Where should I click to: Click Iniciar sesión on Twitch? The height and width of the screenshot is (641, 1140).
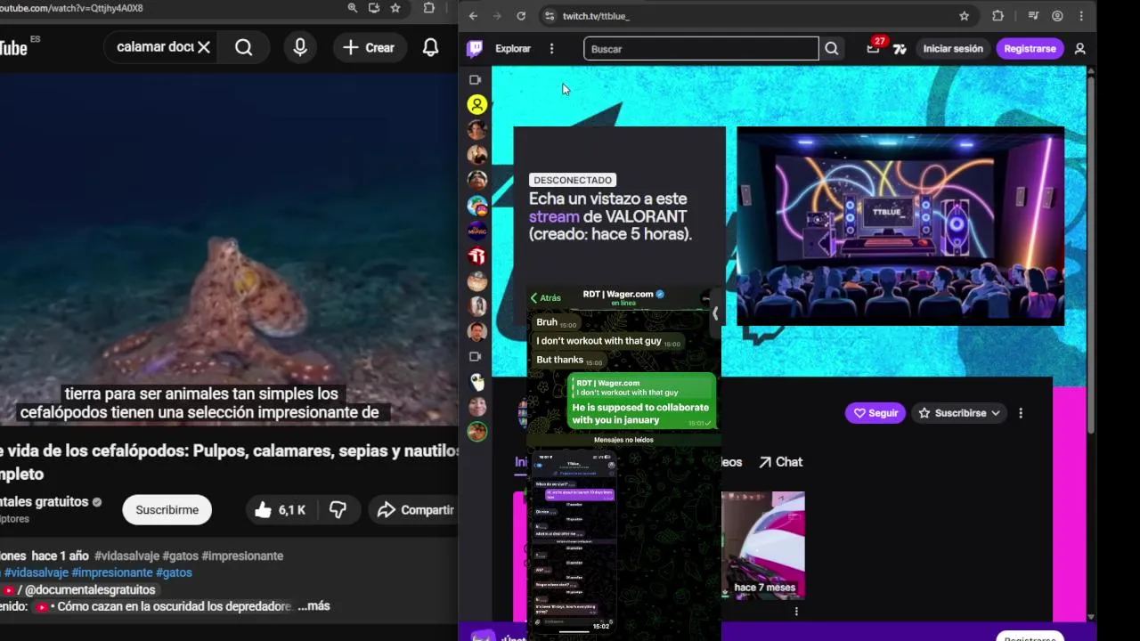(x=953, y=49)
